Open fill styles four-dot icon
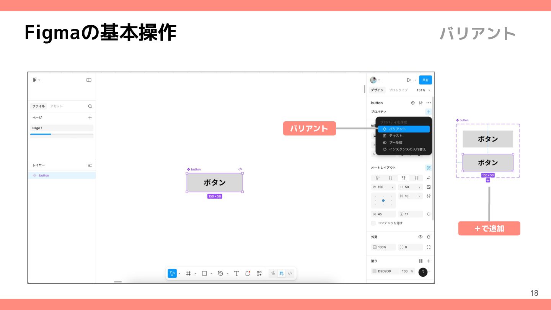Viewport: 551px width, 310px height. click(x=421, y=261)
